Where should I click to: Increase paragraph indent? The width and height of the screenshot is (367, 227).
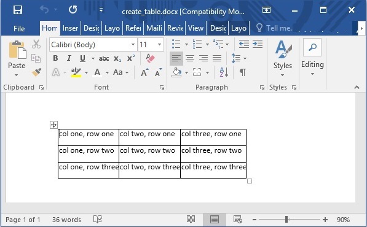pyautogui.click(x=258, y=44)
